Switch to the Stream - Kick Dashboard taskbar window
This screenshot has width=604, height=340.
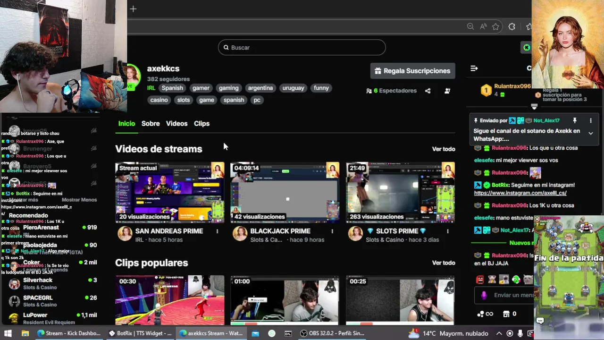[x=69, y=333]
